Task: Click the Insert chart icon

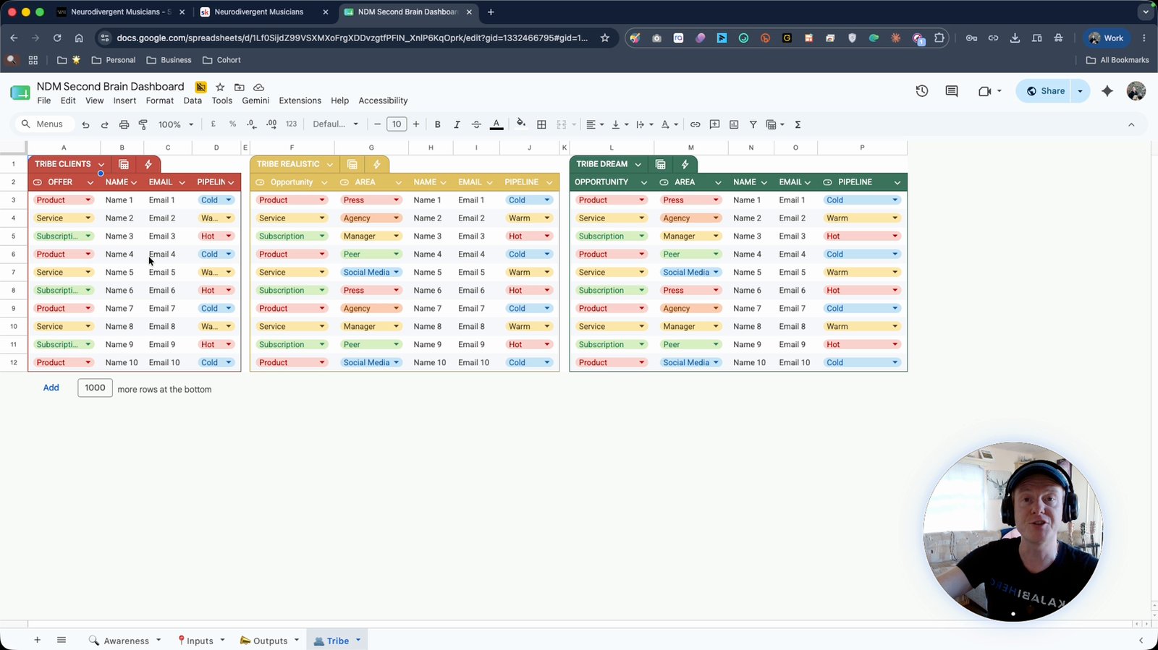Action: pyautogui.click(x=734, y=124)
